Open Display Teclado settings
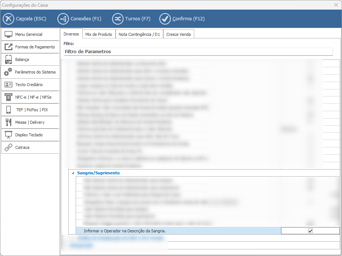The image size is (342, 256). pos(30,135)
